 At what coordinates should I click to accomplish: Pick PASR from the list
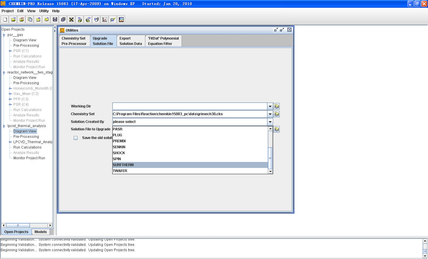click(x=190, y=129)
